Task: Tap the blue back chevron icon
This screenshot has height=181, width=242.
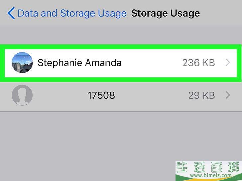Action: pyautogui.click(x=11, y=13)
